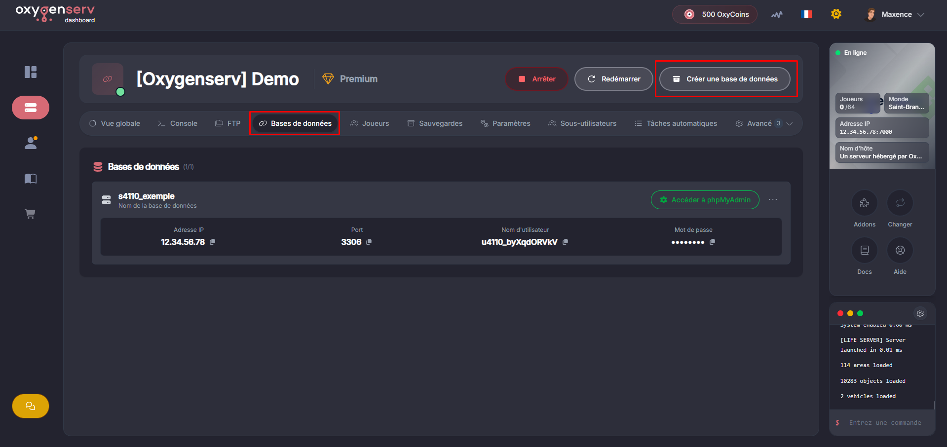Open the shopping cart icon in sidebar
The width and height of the screenshot is (947, 447).
(31, 214)
